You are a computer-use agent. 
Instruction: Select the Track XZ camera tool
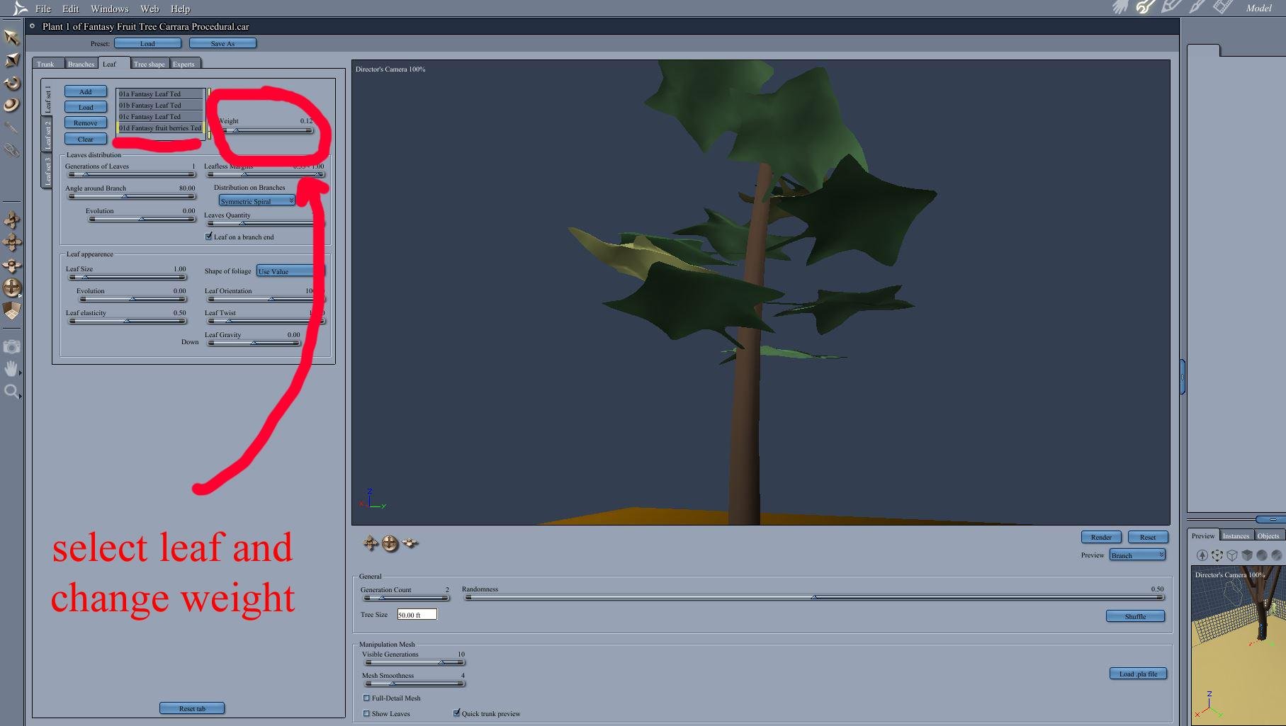tap(12, 265)
